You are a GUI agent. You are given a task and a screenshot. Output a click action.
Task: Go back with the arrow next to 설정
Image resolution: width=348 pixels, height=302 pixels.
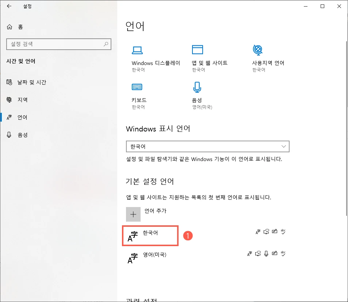click(9, 6)
